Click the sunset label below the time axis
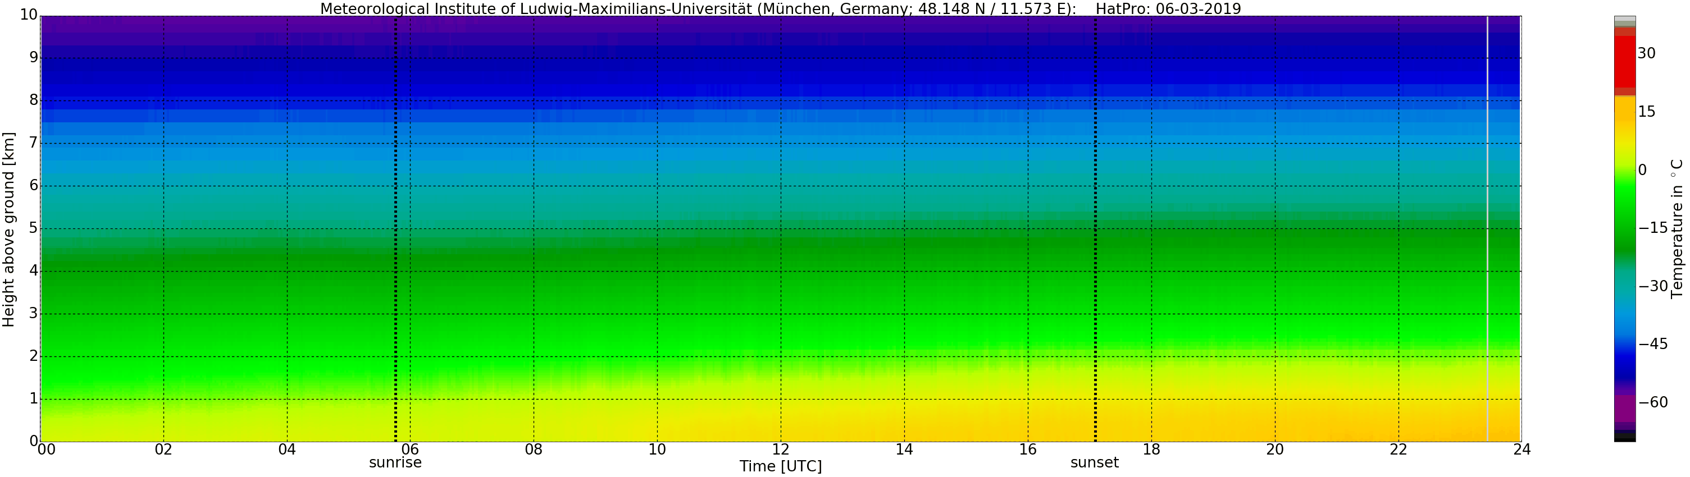This screenshot has height=477, width=1690. (1094, 462)
